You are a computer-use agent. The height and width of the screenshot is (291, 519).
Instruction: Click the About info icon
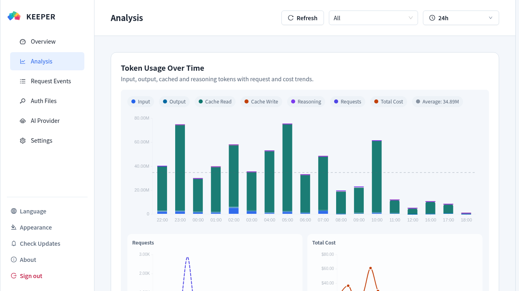click(14, 259)
